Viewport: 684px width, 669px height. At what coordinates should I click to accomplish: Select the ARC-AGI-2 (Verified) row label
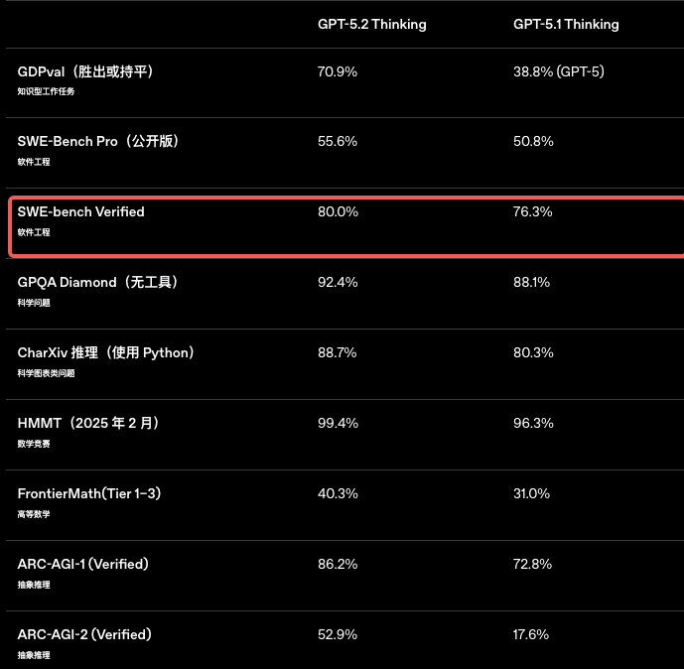tap(84, 634)
